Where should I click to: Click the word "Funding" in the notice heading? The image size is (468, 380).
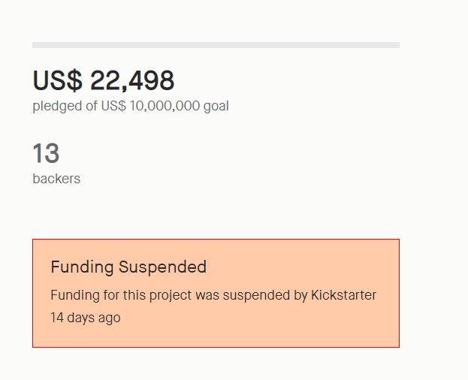pyautogui.click(x=82, y=267)
